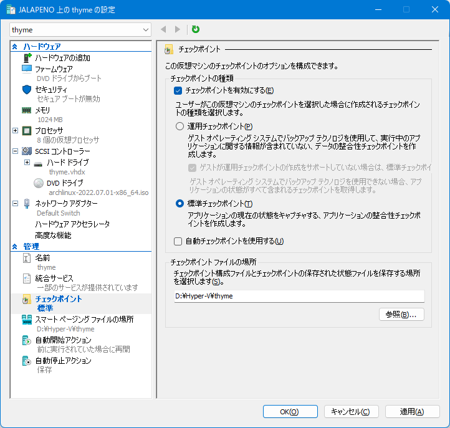The width and height of the screenshot is (450, 428).
Task: Select 高度な機能 item
Action: click(53, 235)
